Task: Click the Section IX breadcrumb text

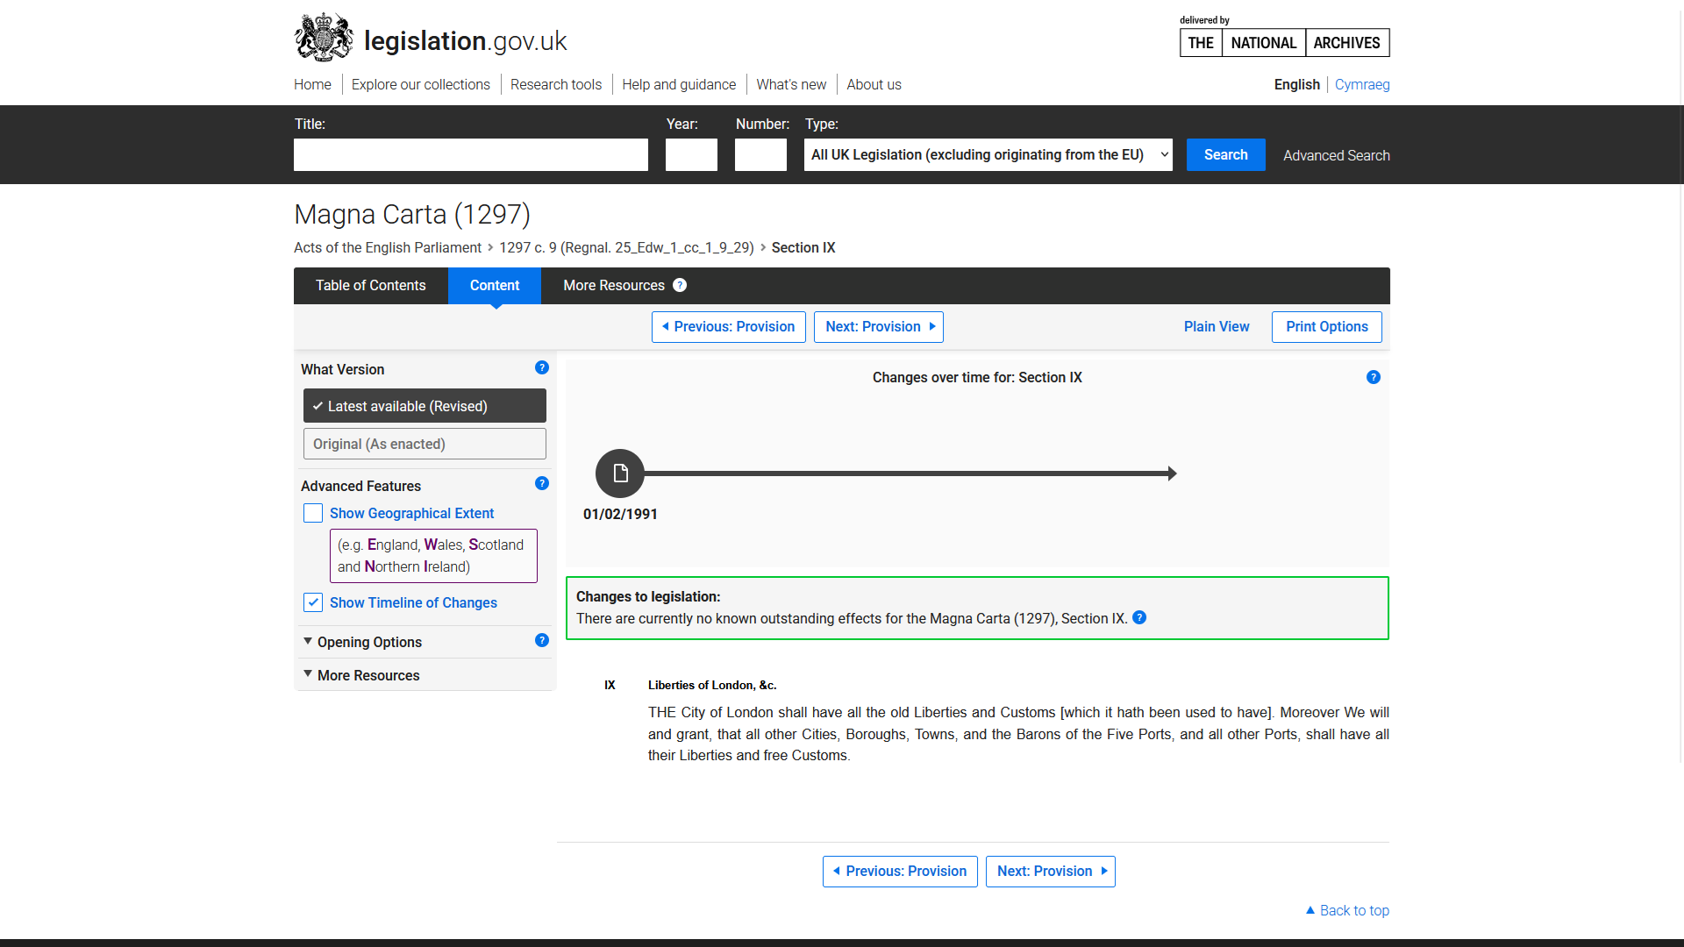Action: (803, 247)
